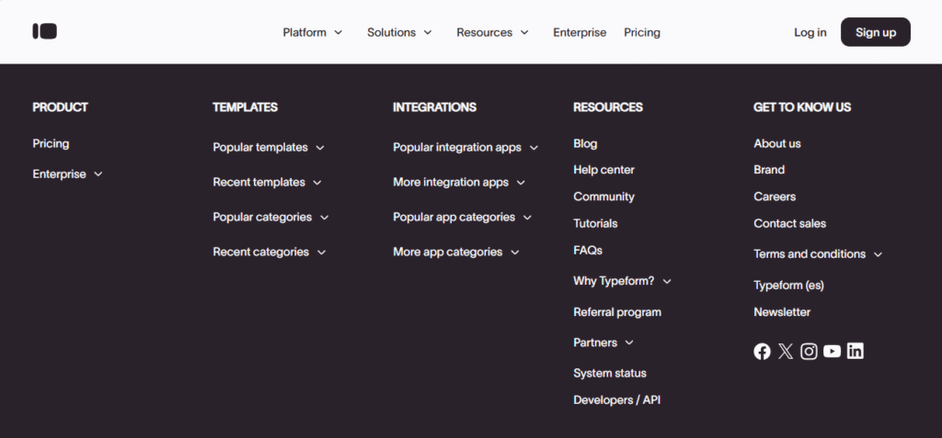
Task: Open the Tutorials link
Action: tap(595, 223)
